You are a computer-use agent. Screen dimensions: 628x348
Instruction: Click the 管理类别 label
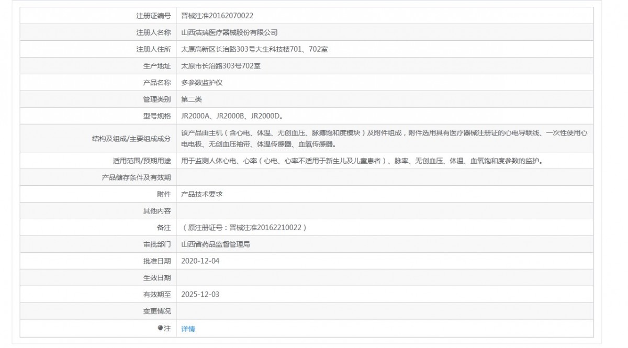coord(157,99)
